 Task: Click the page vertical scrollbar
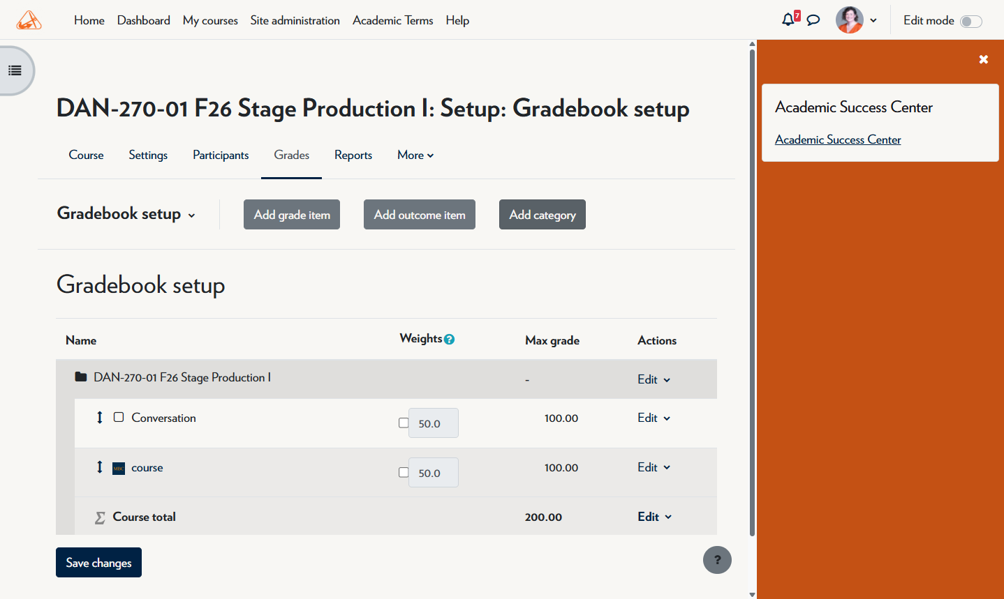click(752, 293)
